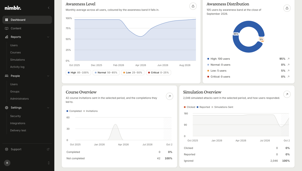Open Integrations settings
The height and width of the screenshot is (171, 302).
[18, 123]
